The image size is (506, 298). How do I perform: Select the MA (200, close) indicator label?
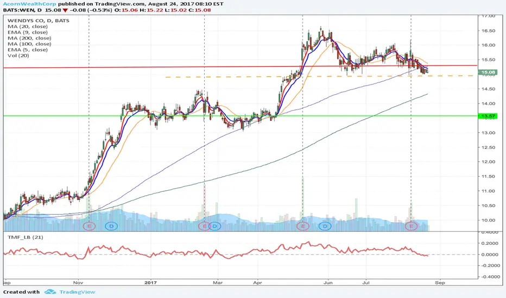pos(29,38)
